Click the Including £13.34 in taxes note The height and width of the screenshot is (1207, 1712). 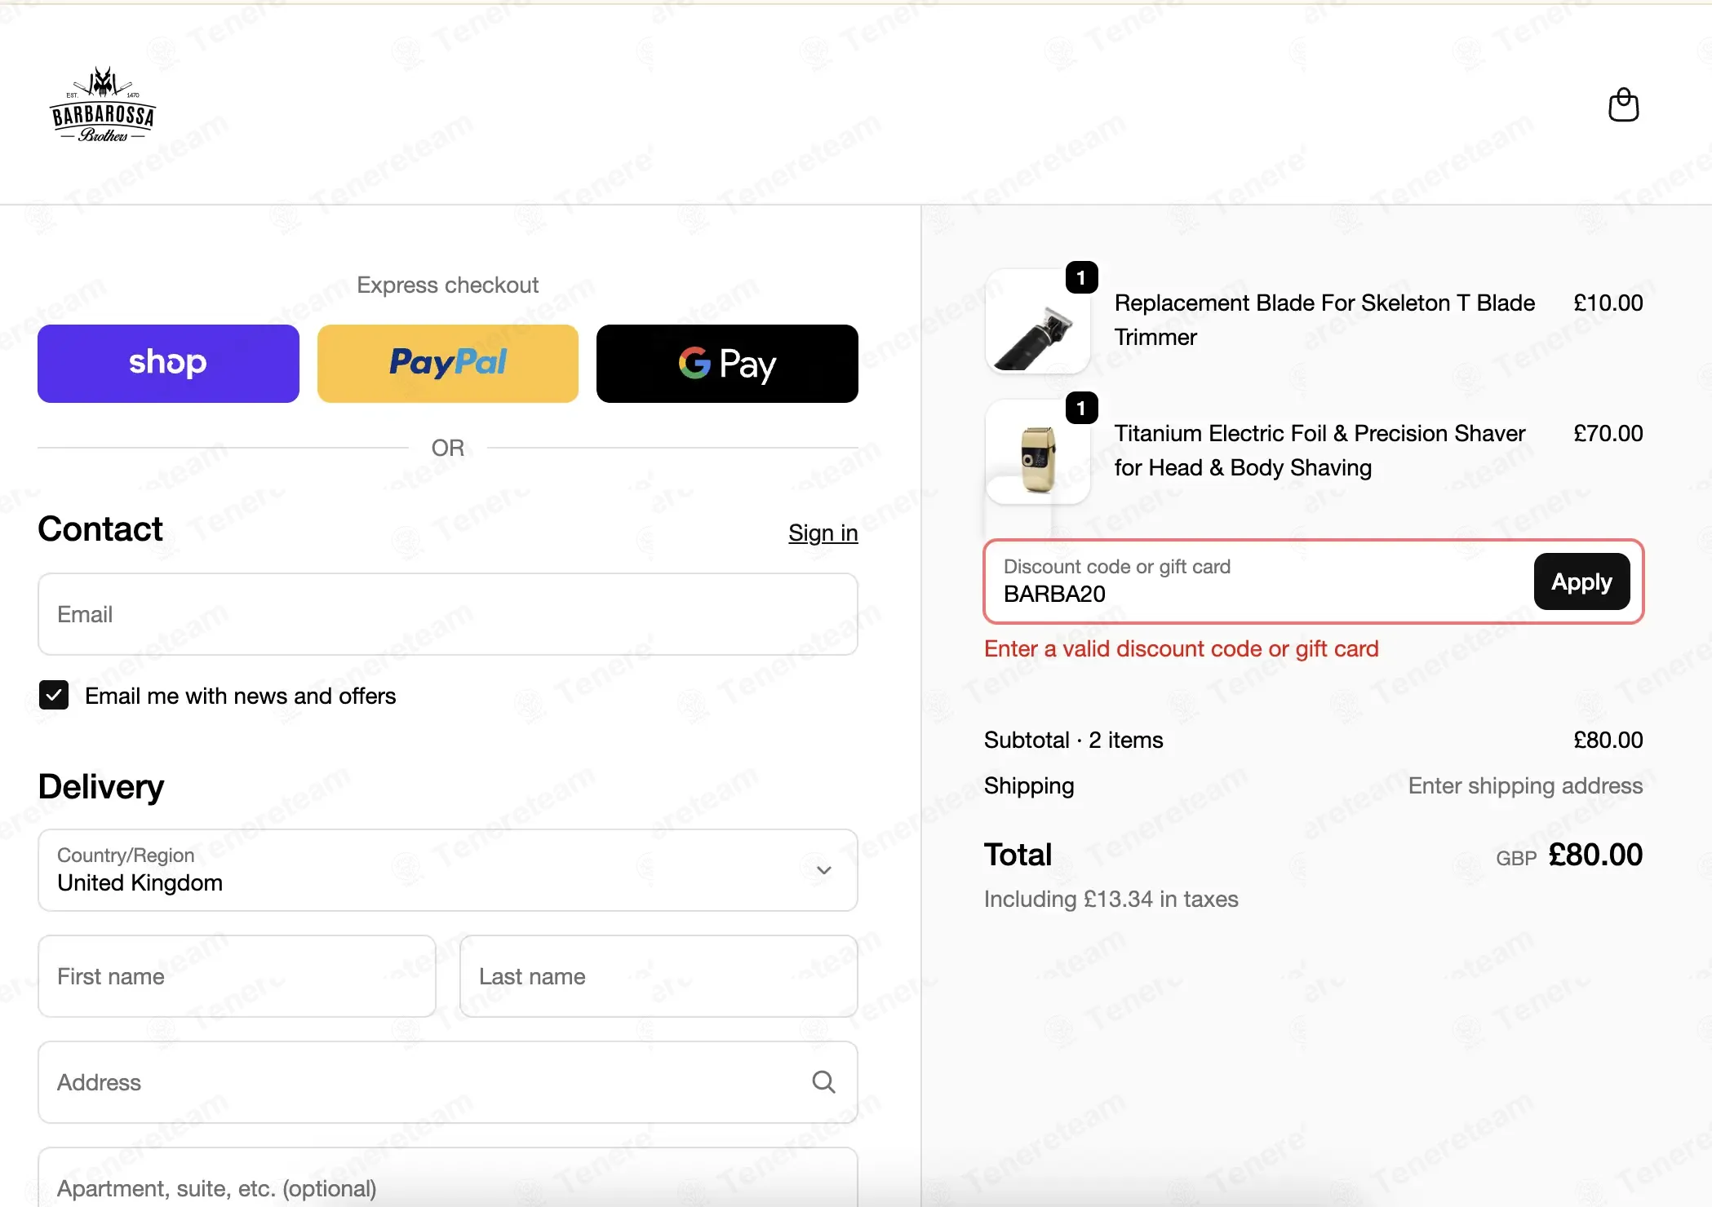tap(1111, 900)
